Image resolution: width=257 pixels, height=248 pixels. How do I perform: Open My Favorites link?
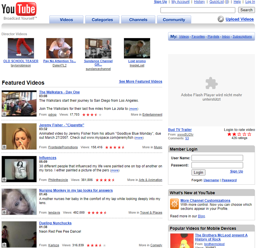click(x=198, y=36)
